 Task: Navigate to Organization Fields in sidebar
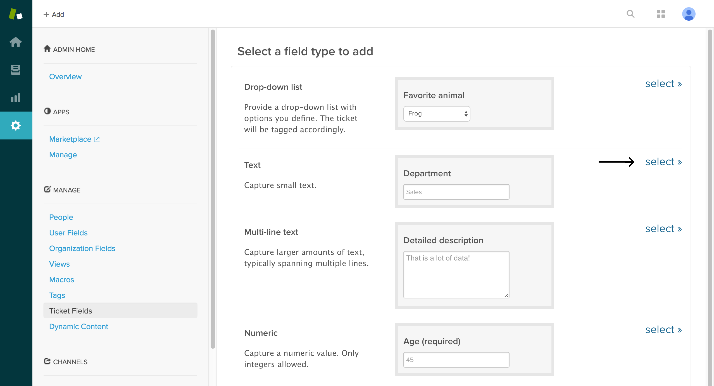(x=82, y=248)
